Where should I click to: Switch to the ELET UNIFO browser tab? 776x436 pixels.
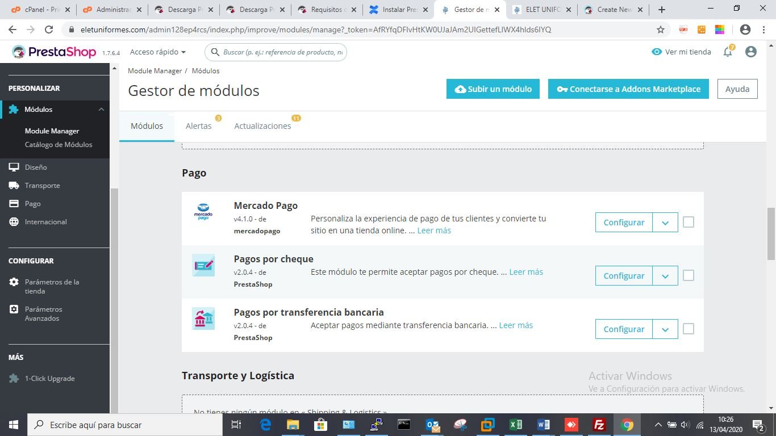click(541, 10)
